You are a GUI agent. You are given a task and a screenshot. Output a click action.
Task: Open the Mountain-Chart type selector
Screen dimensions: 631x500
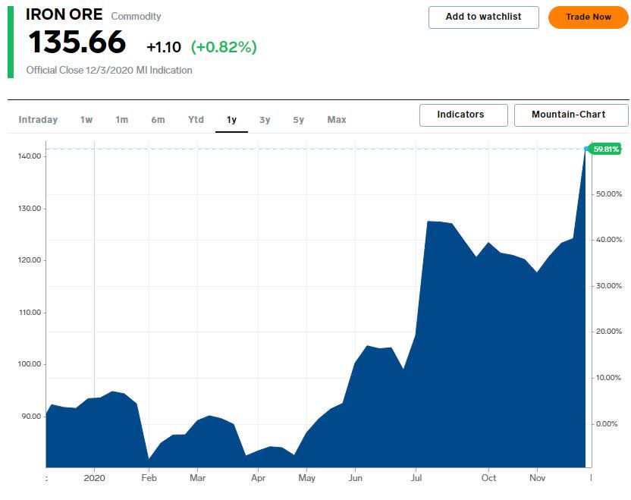click(x=570, y=115)
